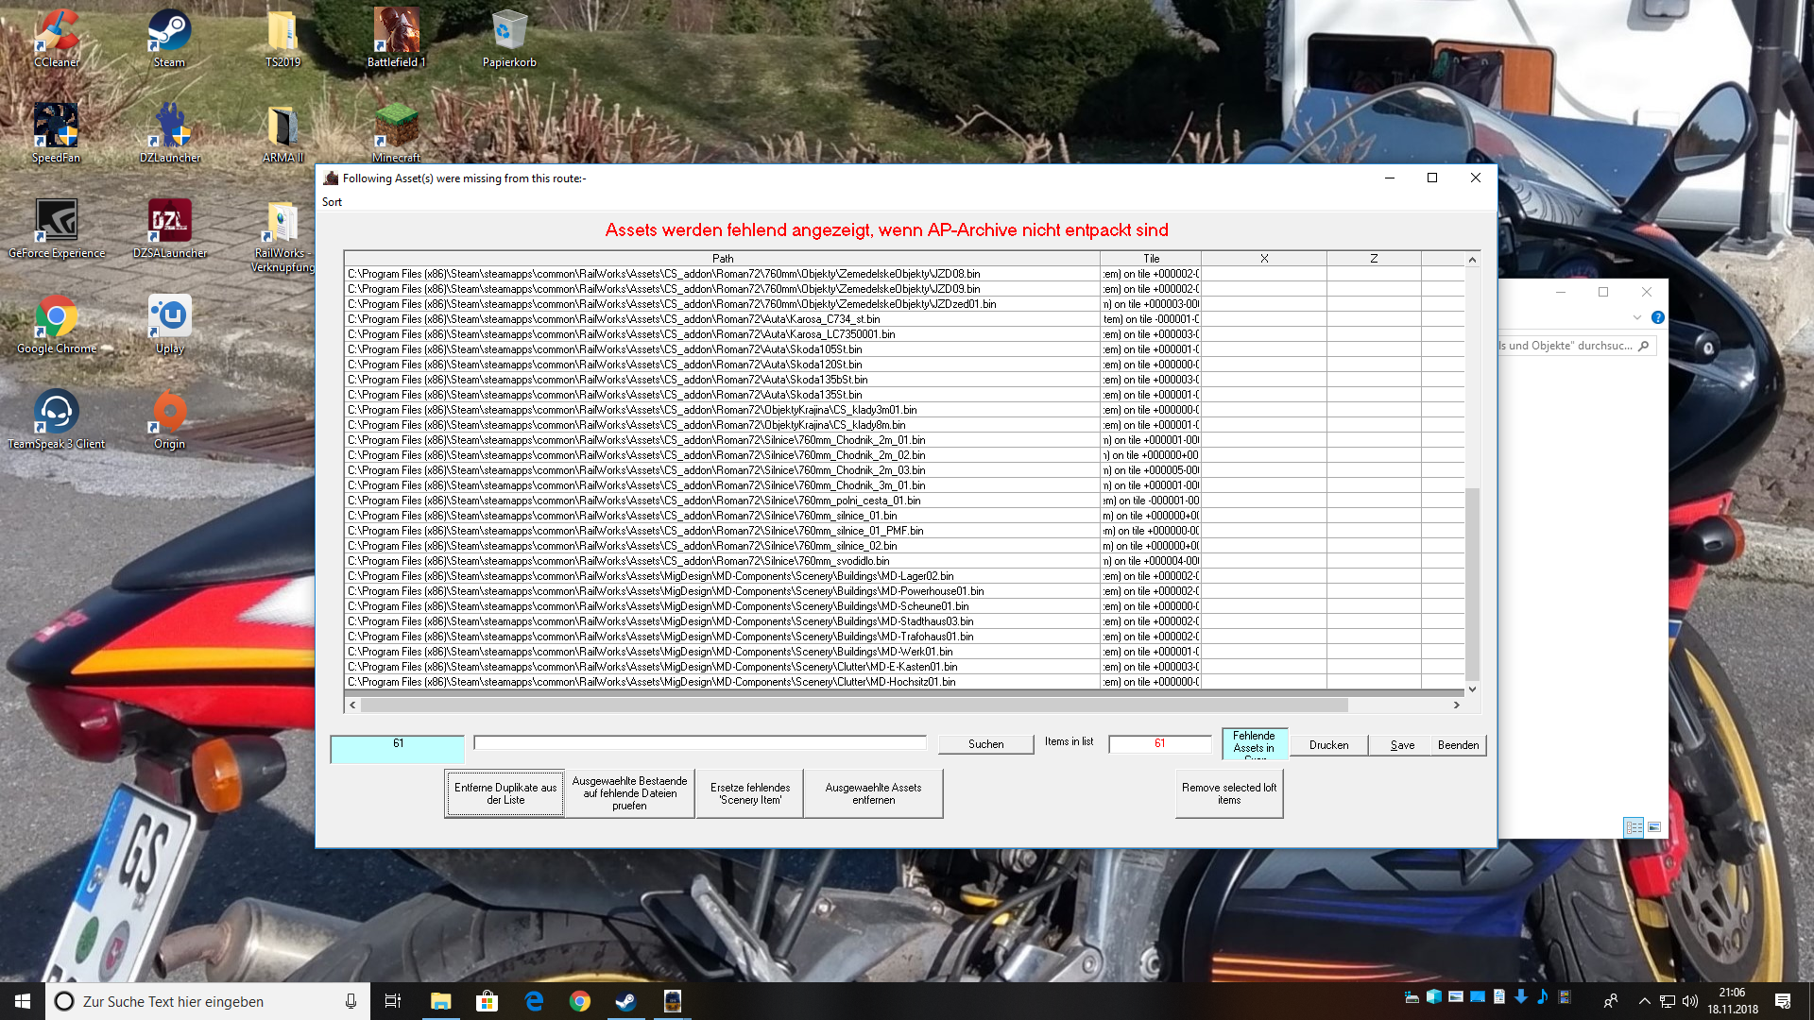Show hidden system tray icons
The width and height of the screenshot is (1814, 1020).
1644,1001
